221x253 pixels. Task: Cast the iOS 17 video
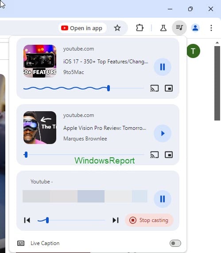[155, 88]
